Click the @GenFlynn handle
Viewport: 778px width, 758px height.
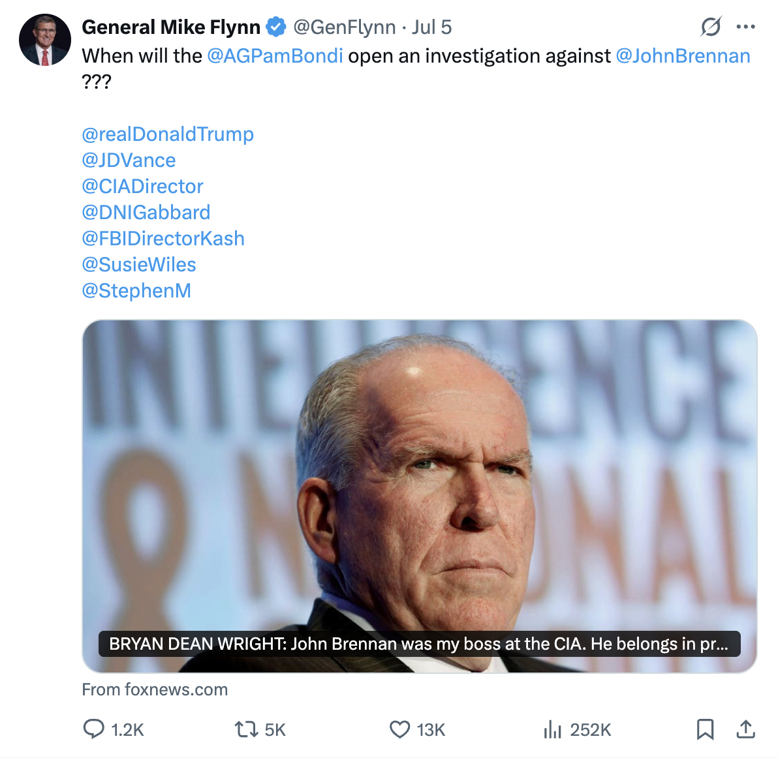pos(345,27)
